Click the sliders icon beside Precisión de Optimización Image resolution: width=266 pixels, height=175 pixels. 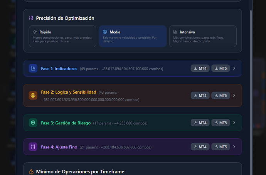coord(31,18)
